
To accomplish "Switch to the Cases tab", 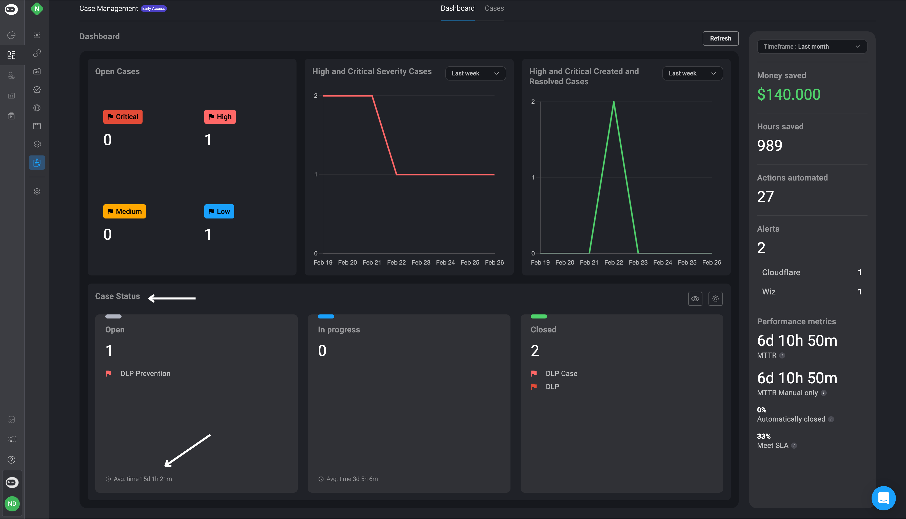I will point(494,8).
